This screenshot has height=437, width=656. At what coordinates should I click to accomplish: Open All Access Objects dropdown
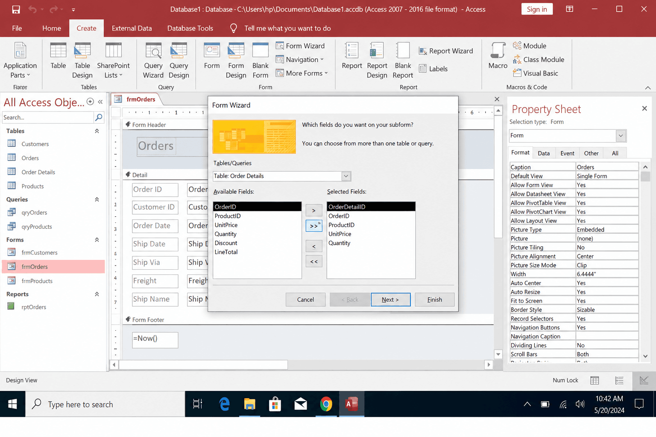pos(90,102)
